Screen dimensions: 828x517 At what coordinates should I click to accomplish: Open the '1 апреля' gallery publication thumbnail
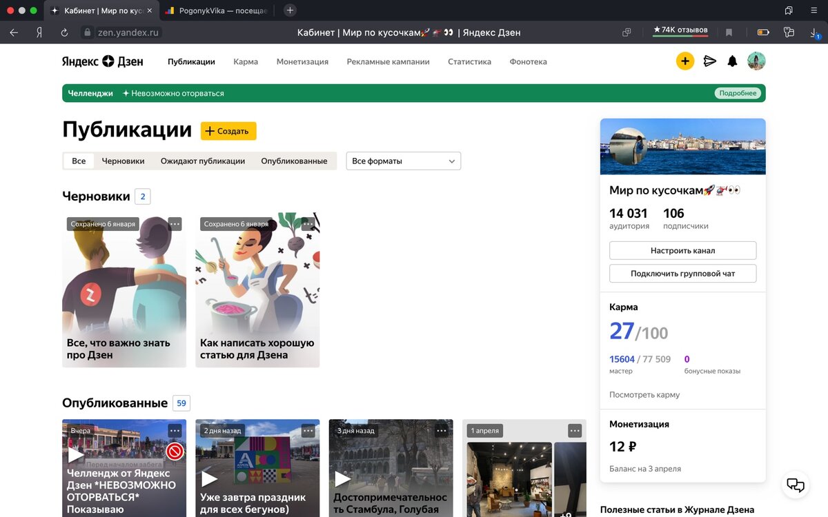point(524,468)
